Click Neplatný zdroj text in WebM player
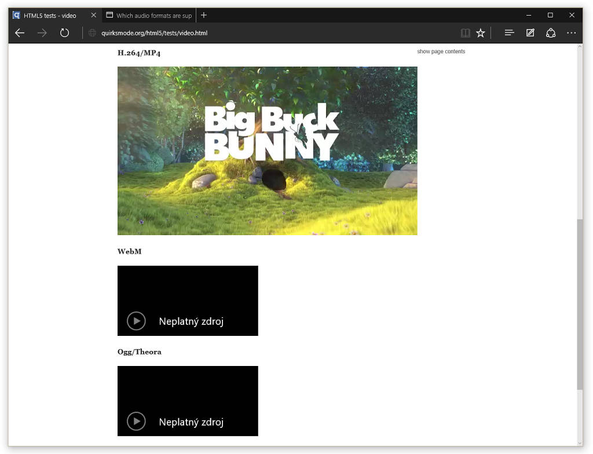593x454 pixels. pyautogui.click(x=191, y=321)
